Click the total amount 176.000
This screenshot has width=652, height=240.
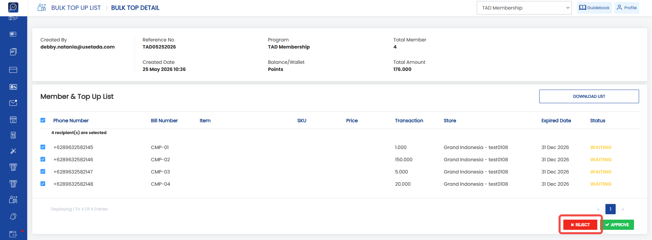pos(402,69)
